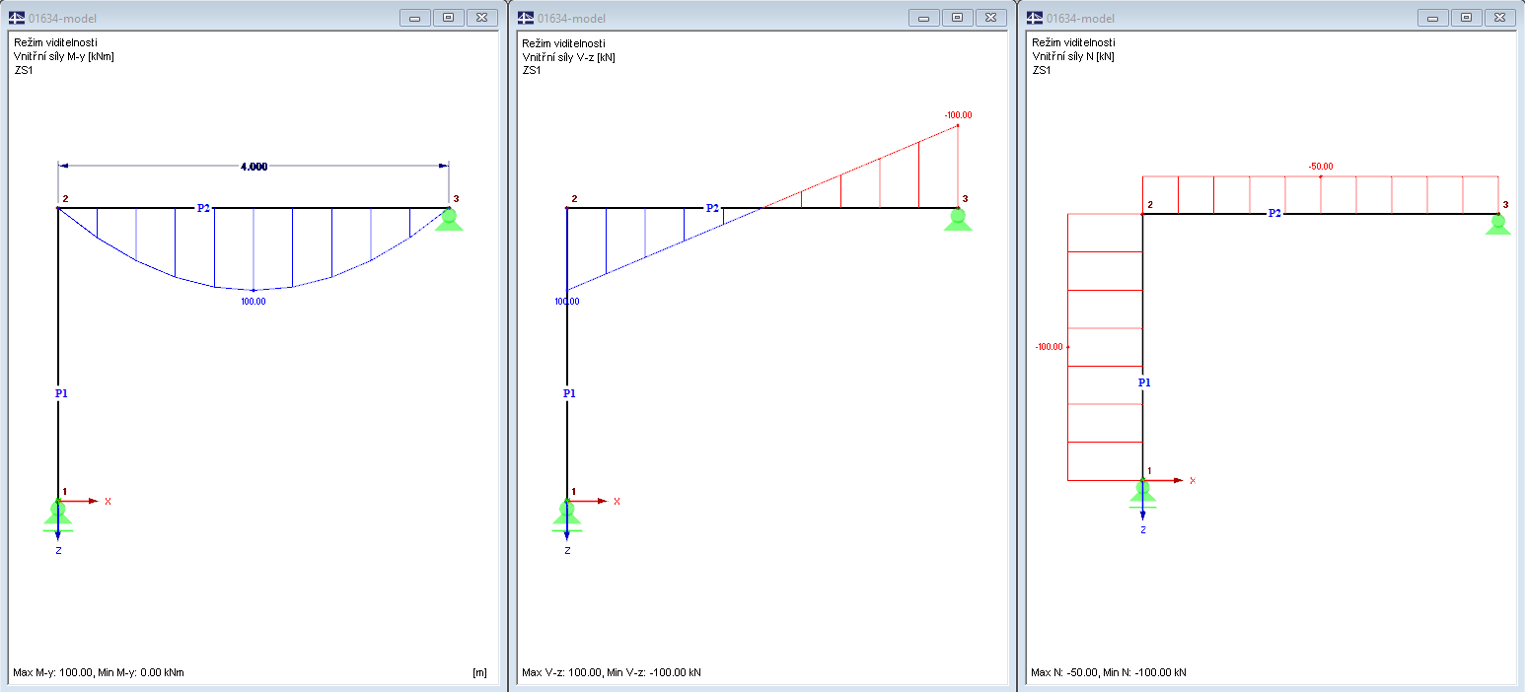Image resolution: width=1525 pixels, height=692 pixels.
Task: Click the status text "Max M-y: 100.00, Min M-y: 0.00 kNm"
Action: pos(99,673)
